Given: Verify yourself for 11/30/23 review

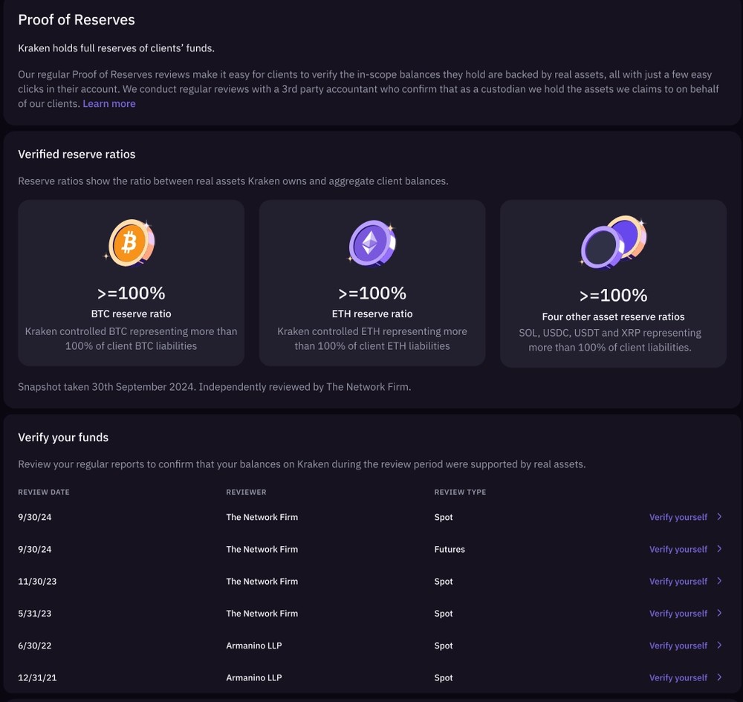Looking at the screenshot, I should click(678, 581).
